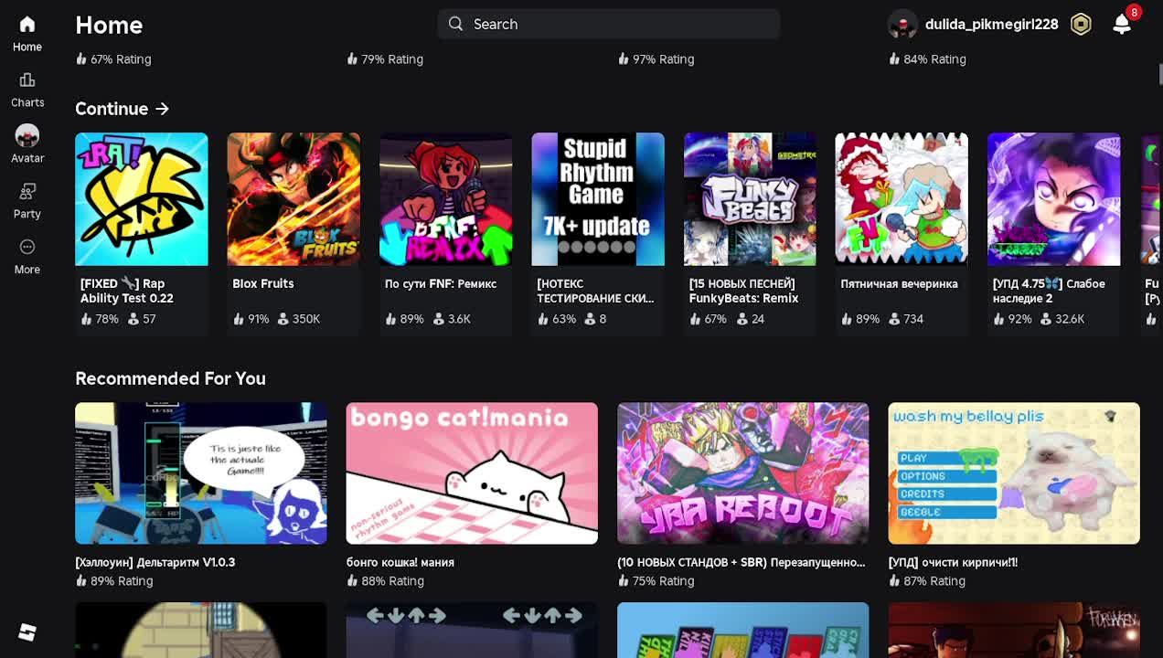The width and height of the screenshot is (1163, 658).
Task: Click the 89% Rating under Дельтаритм
Action: [113, 581]
